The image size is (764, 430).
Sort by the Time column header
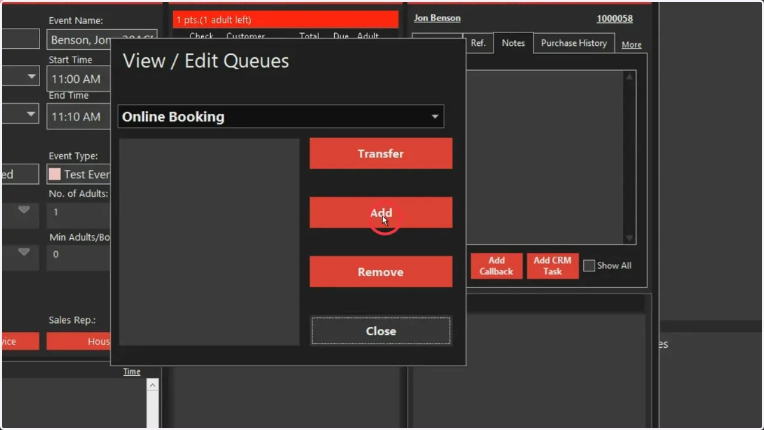tap(132, 371)
